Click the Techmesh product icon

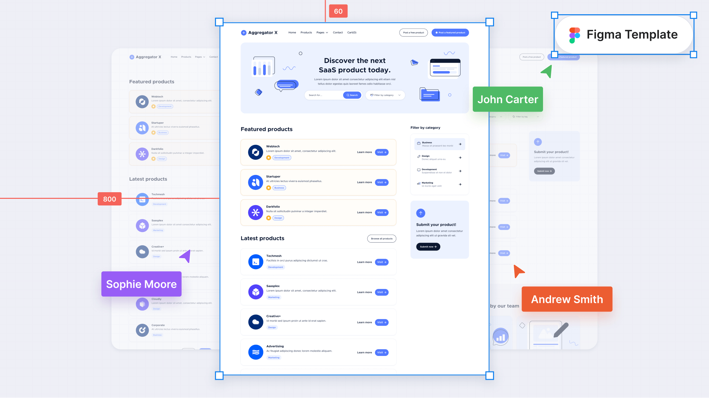(255, 261)
